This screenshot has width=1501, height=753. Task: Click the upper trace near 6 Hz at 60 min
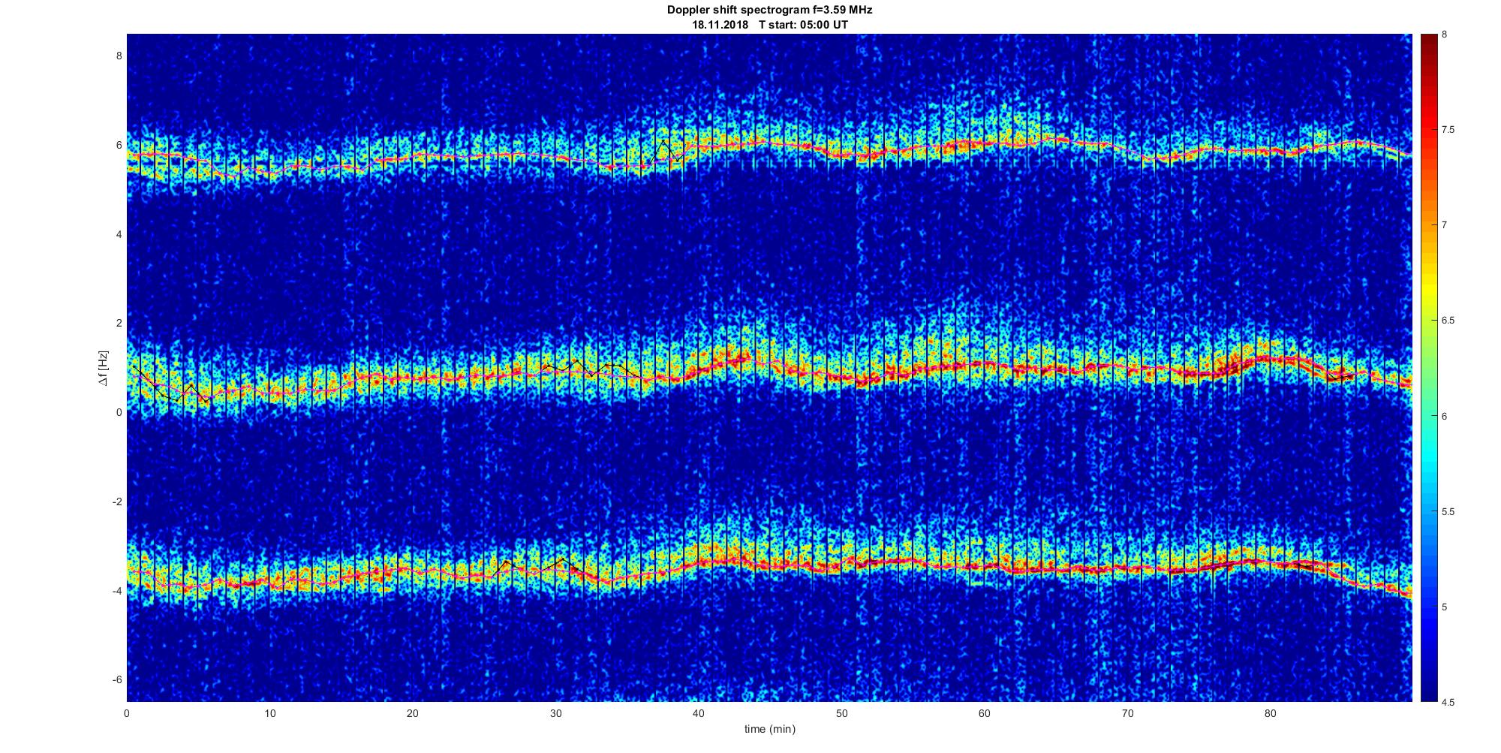pyautogui.click(x=985, y=142)
